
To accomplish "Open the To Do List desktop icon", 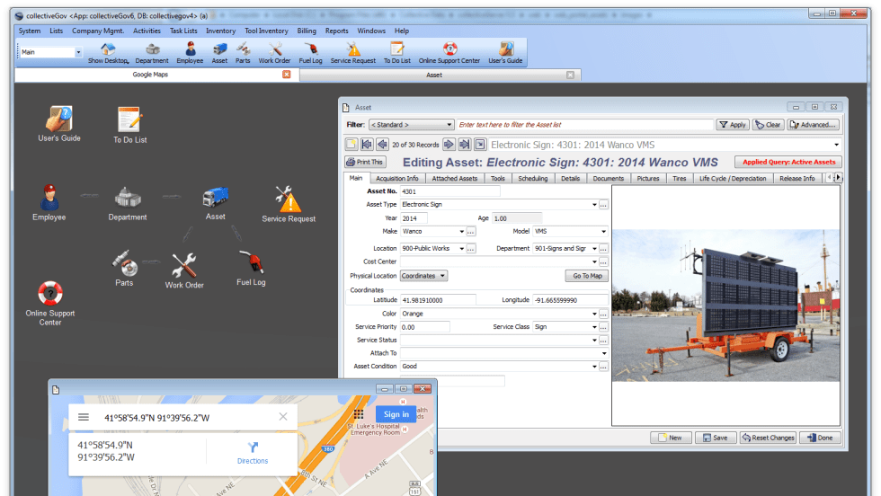I will [129, 124].
